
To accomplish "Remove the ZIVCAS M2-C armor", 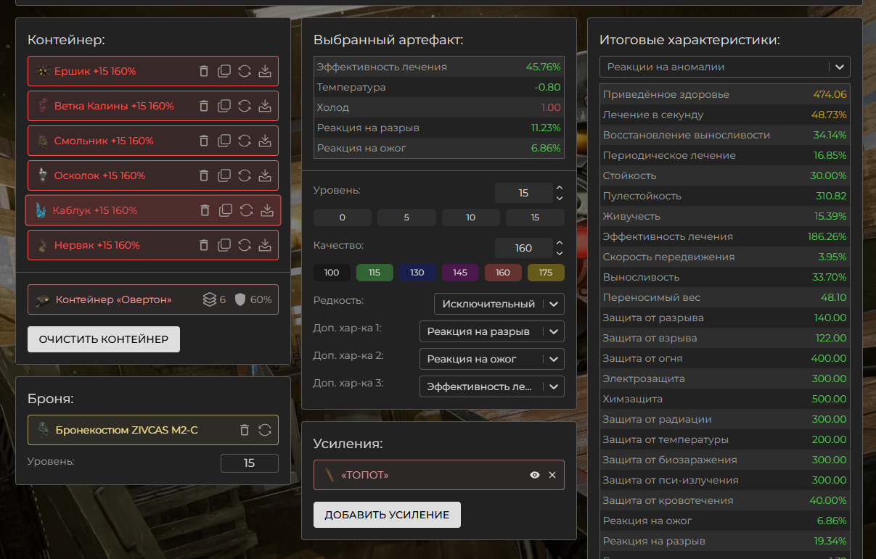I will (x=245, y=430).
